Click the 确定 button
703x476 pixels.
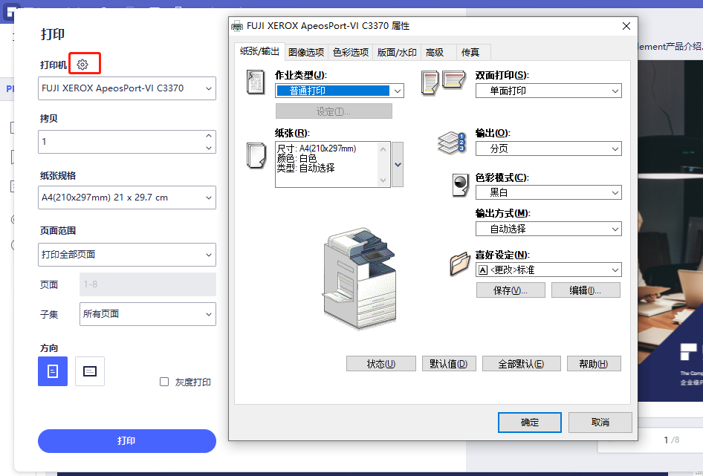tap(529, 422)
